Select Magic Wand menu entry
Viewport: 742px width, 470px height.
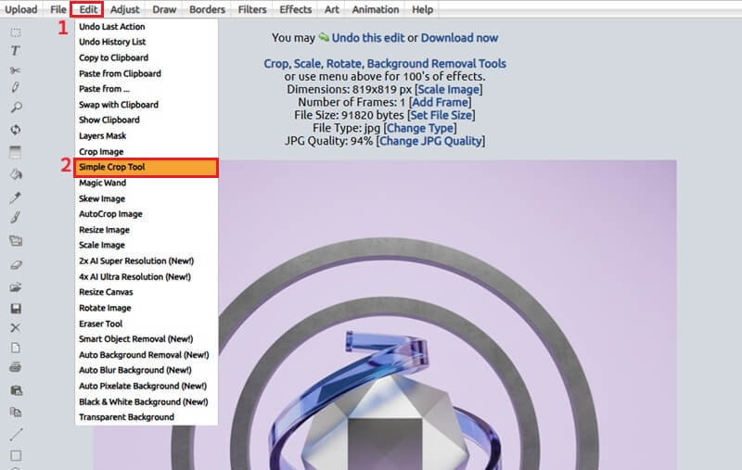[x=102, y=183]
